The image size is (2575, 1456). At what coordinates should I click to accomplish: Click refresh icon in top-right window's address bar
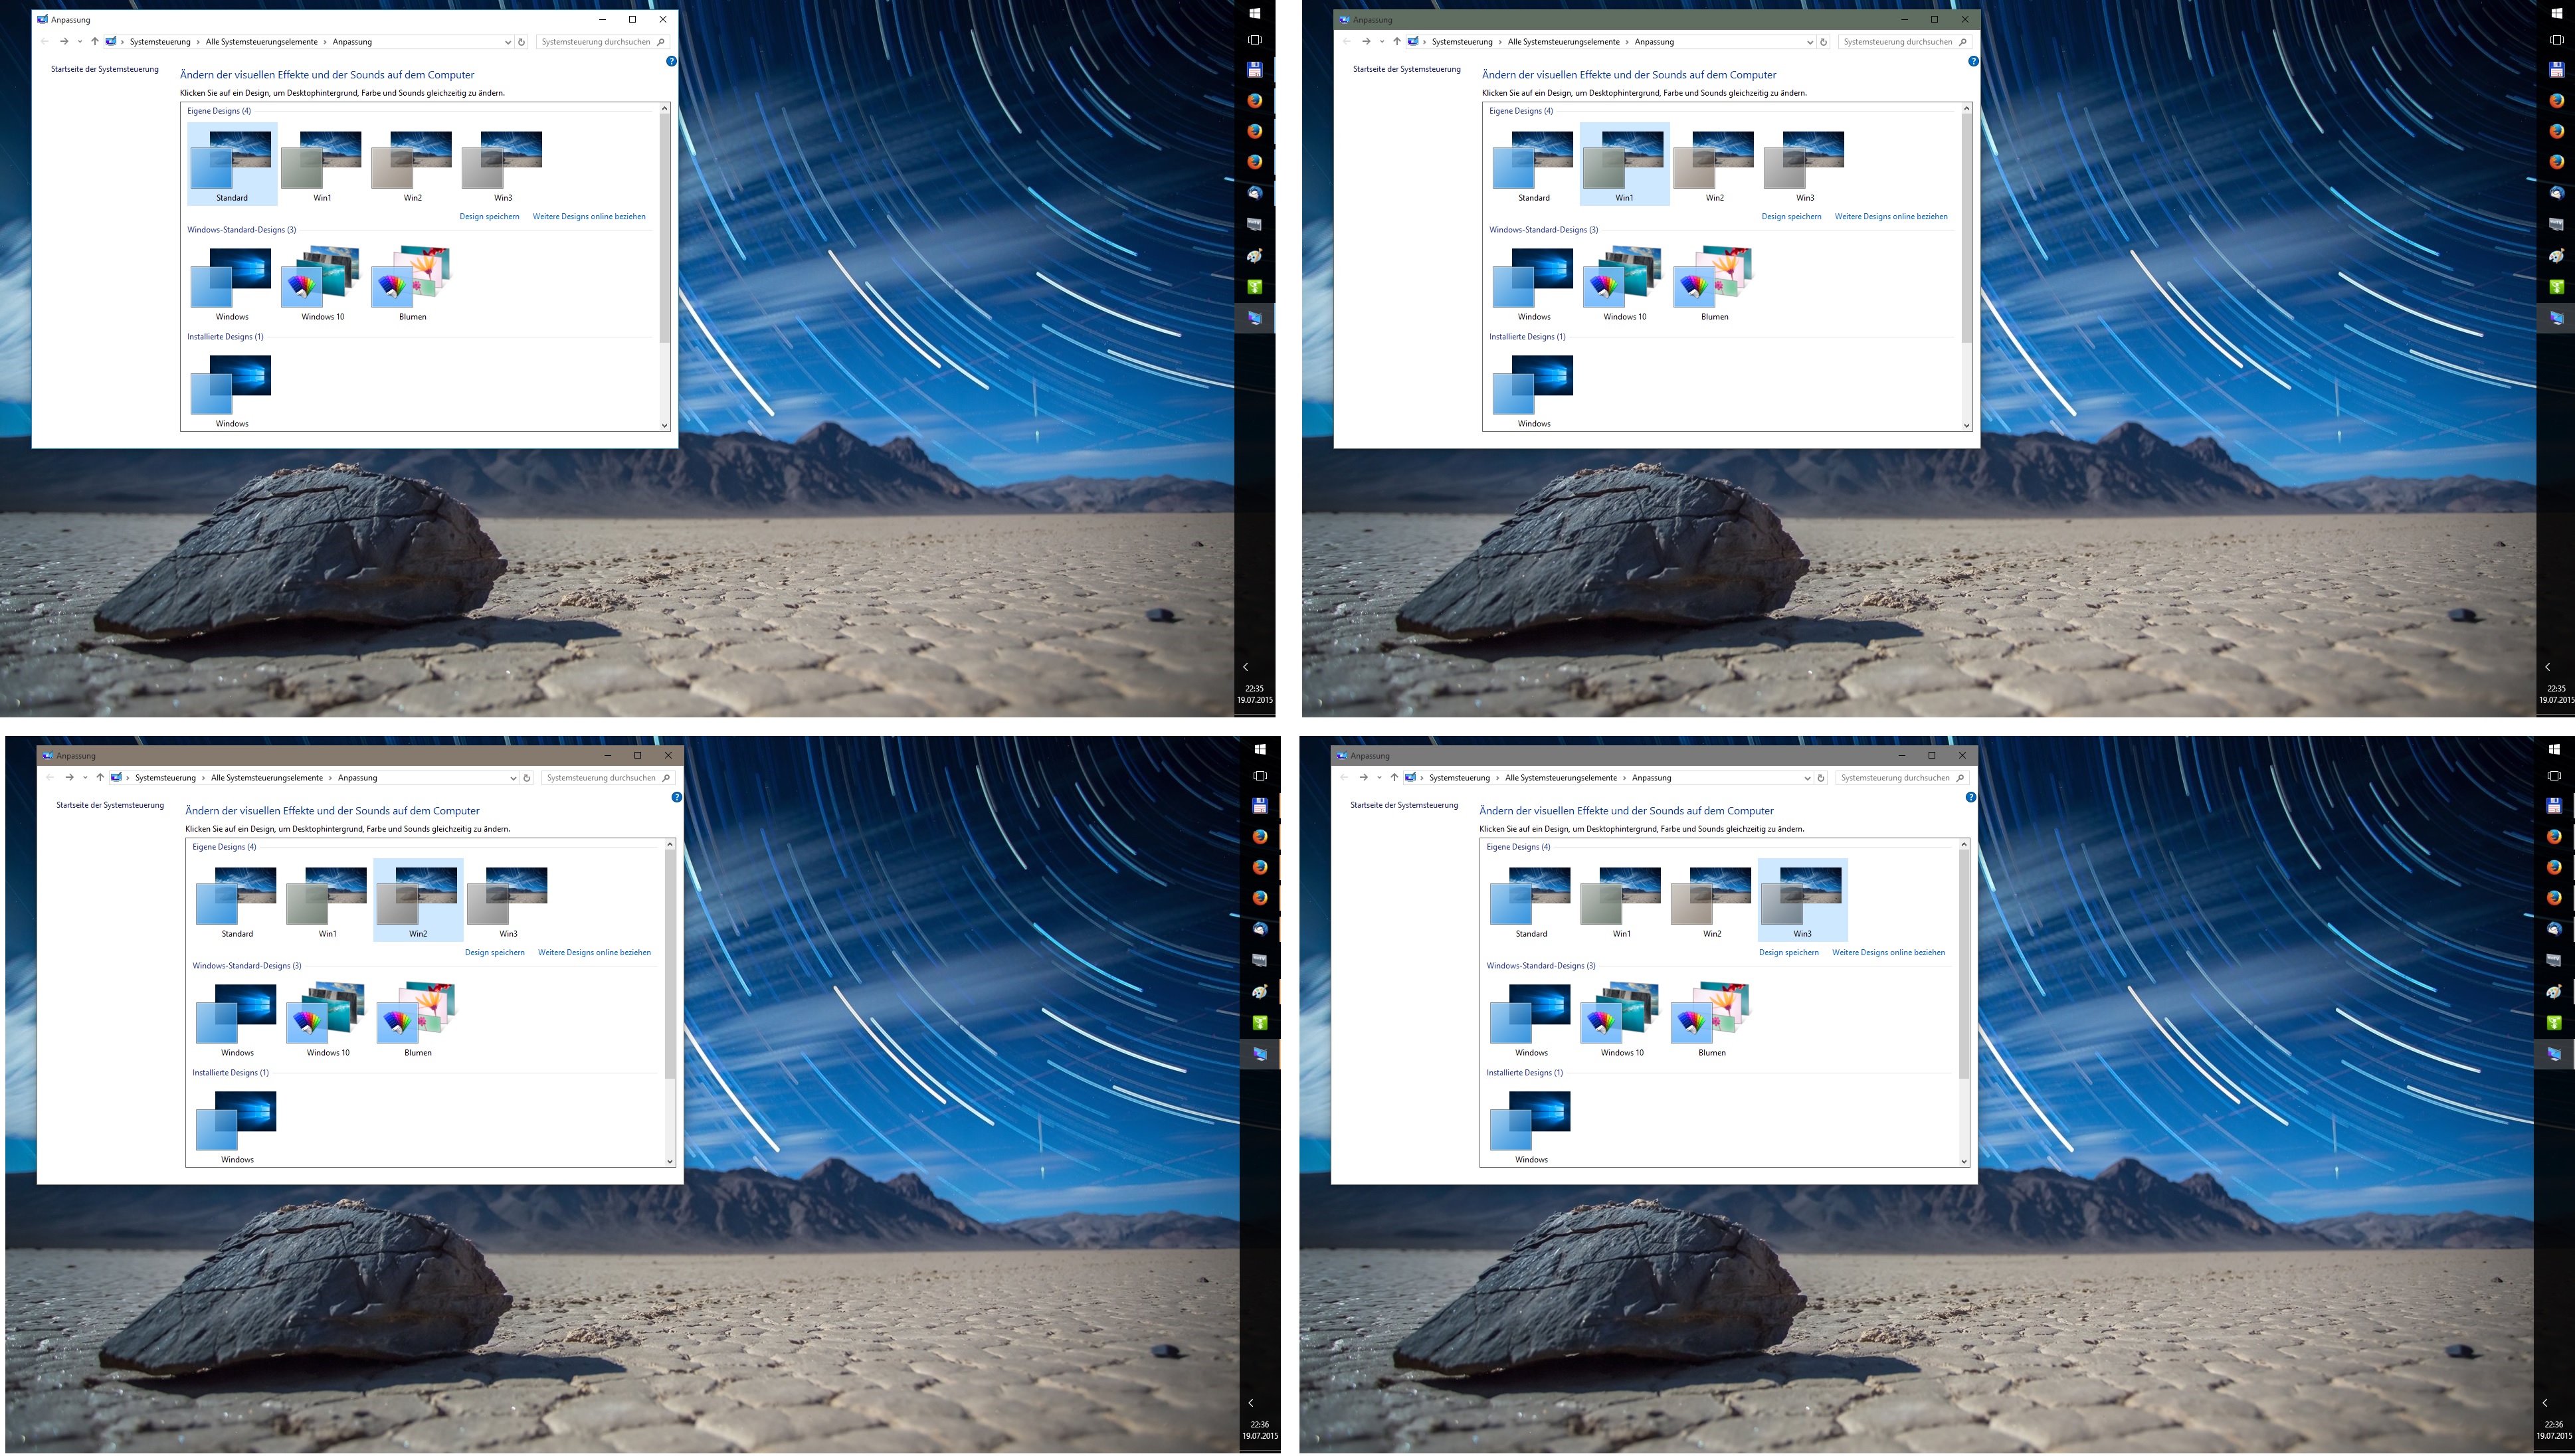1823,42
